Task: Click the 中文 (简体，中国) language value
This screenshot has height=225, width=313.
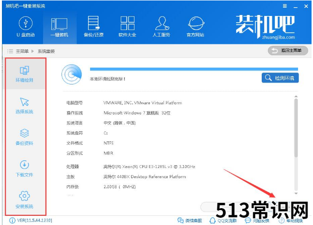Action: coord(119,123)
